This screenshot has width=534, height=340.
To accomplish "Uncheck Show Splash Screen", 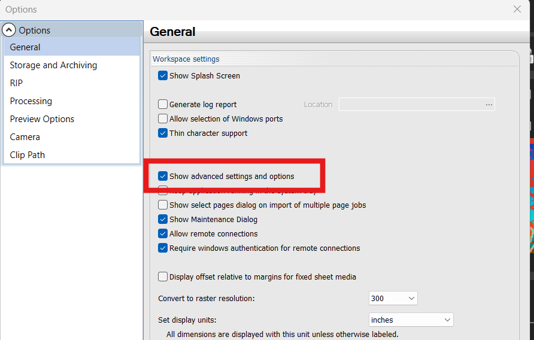I will [163, 75].
